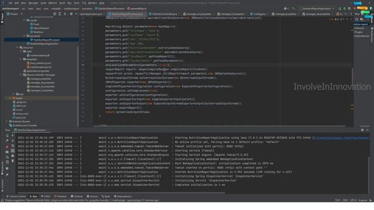Open the Refactor menu
Image resolution: width=374 pixels, height=210 pixels.
click(53, 3)
